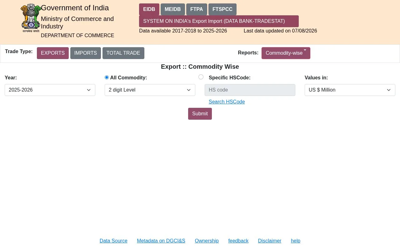400x250 pixels.
Task: Open the FTPA tab
Action: [197, 9]
